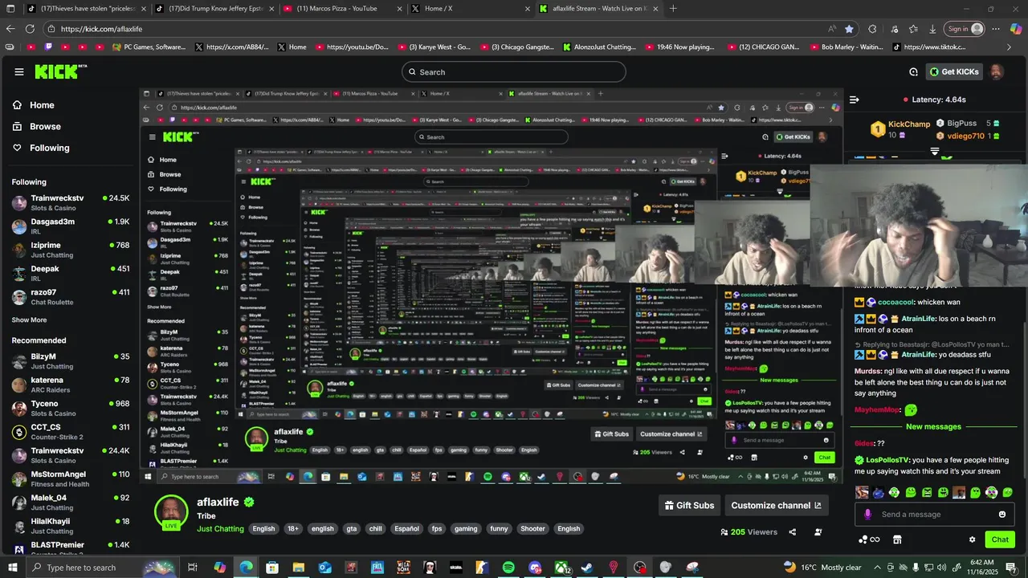Viewport: 1028px width, 578px height.
Task: Open a new browser tab
Action: pos(673,8)
